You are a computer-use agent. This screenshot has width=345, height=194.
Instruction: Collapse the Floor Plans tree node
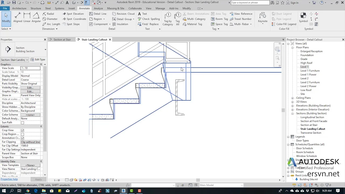point(292,47)
